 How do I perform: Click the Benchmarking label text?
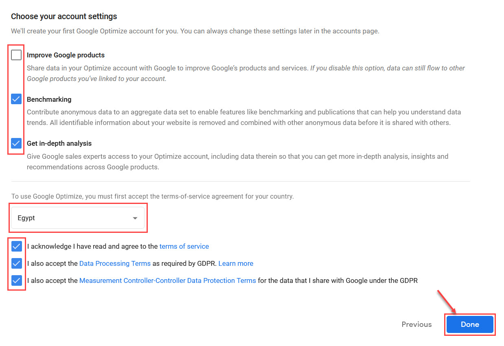49,99
